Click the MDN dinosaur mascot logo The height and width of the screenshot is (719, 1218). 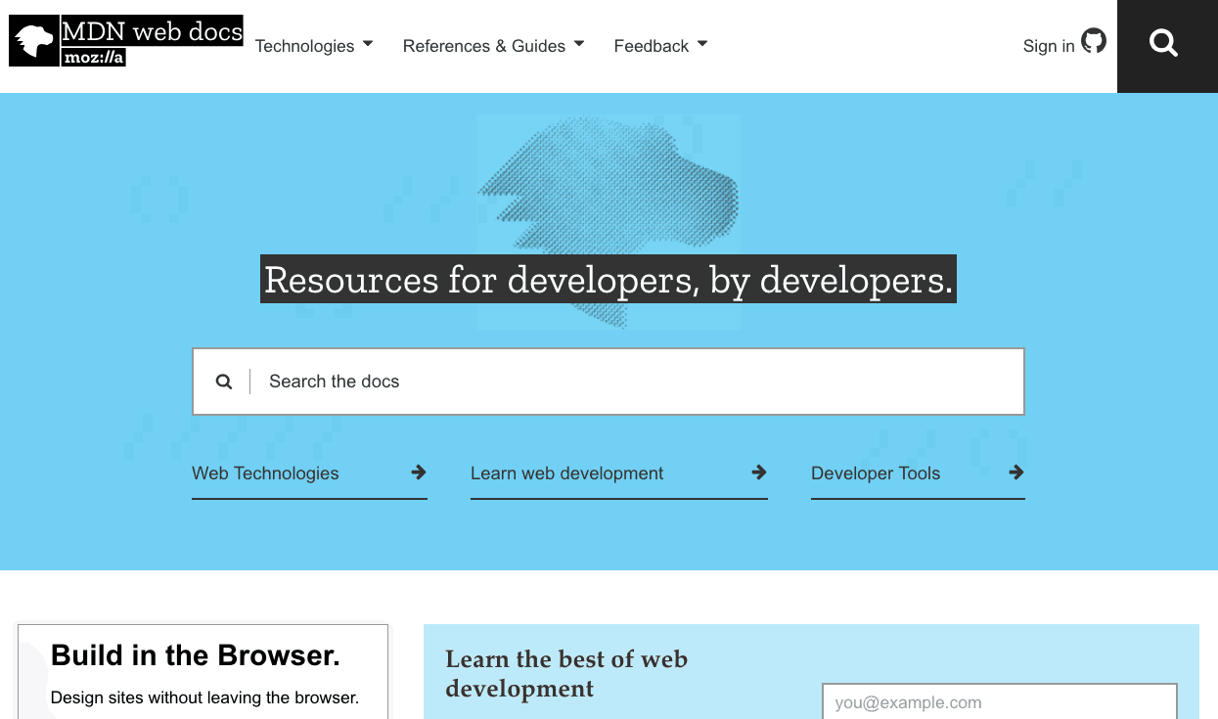click(32, 40)
